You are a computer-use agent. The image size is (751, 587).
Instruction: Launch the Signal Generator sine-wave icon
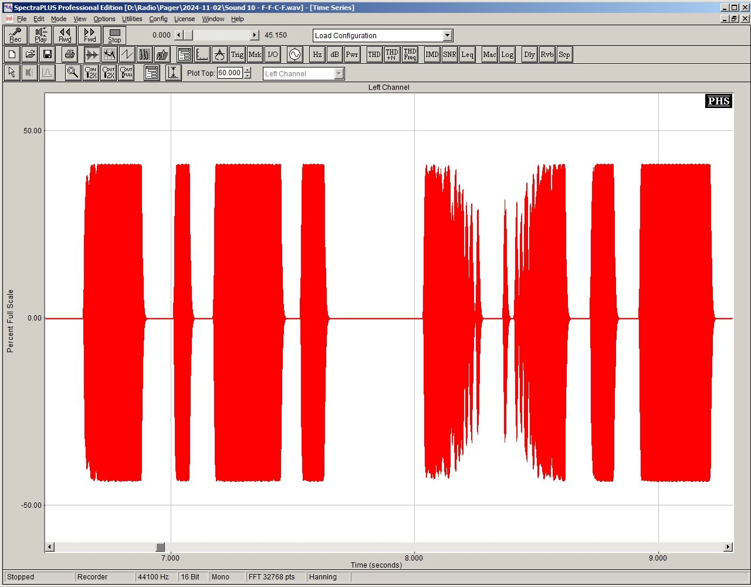[295, 55]
